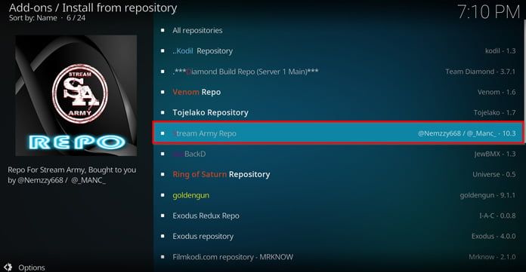Click the '@Nemzzy668 / @_Manc_ - 10.3' text
The height and width of the screenshot is (272, 526).
click(466, 133)
